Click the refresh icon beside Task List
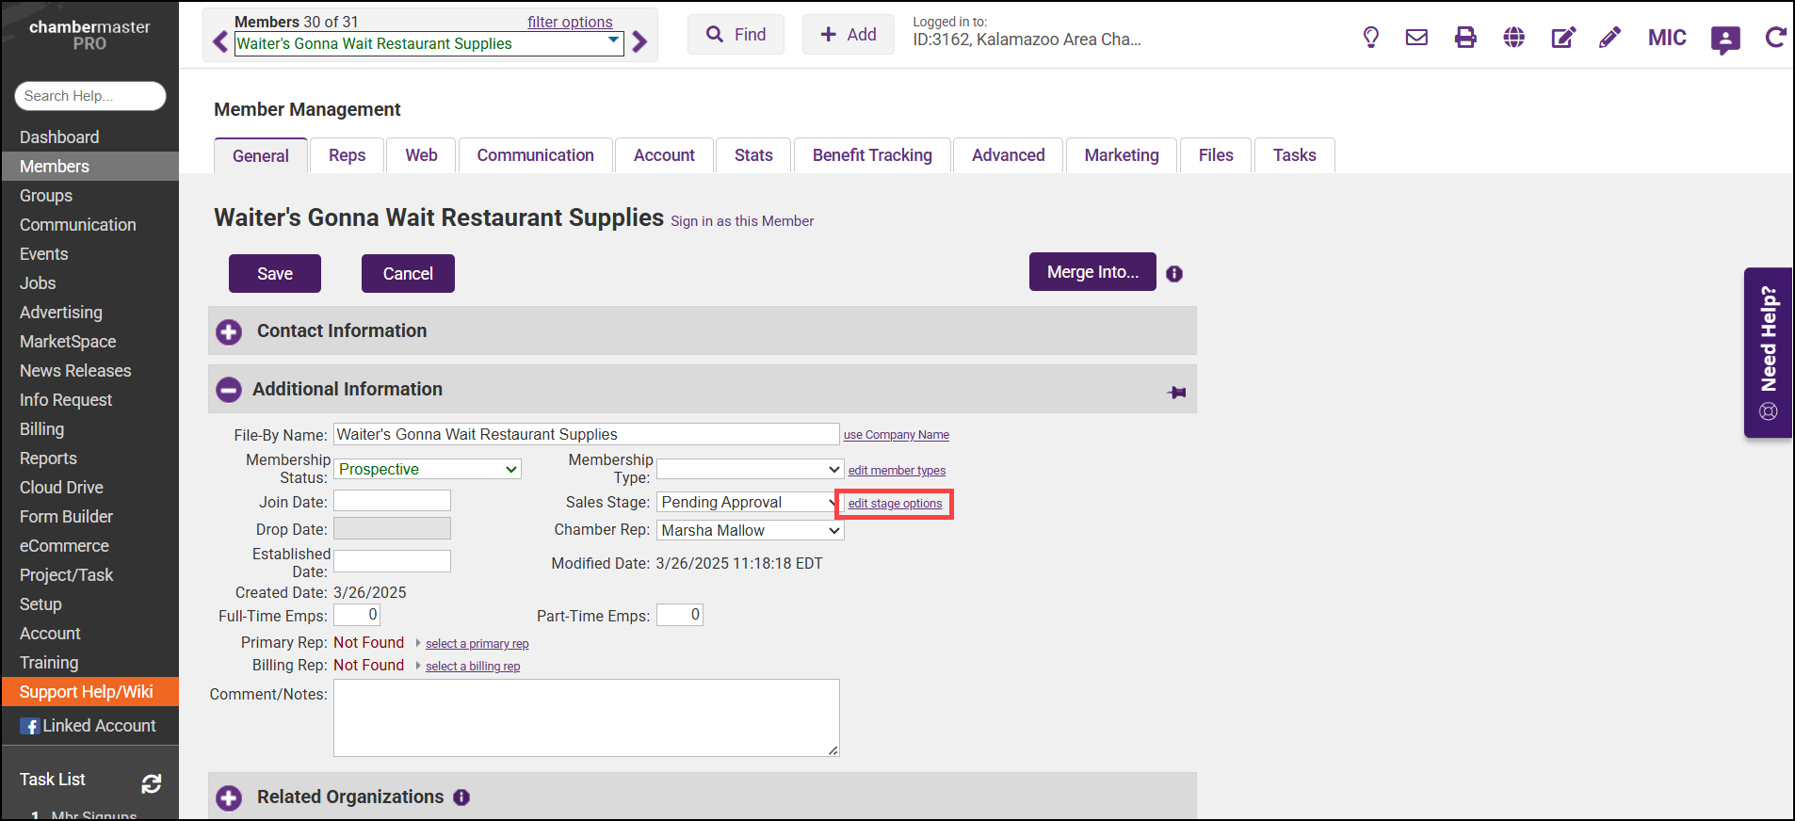1795x821 pixels. tap(152, 783)
